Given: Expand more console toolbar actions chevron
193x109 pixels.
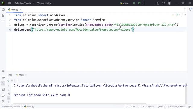Looking at the screenshot, I should (9, 102).
